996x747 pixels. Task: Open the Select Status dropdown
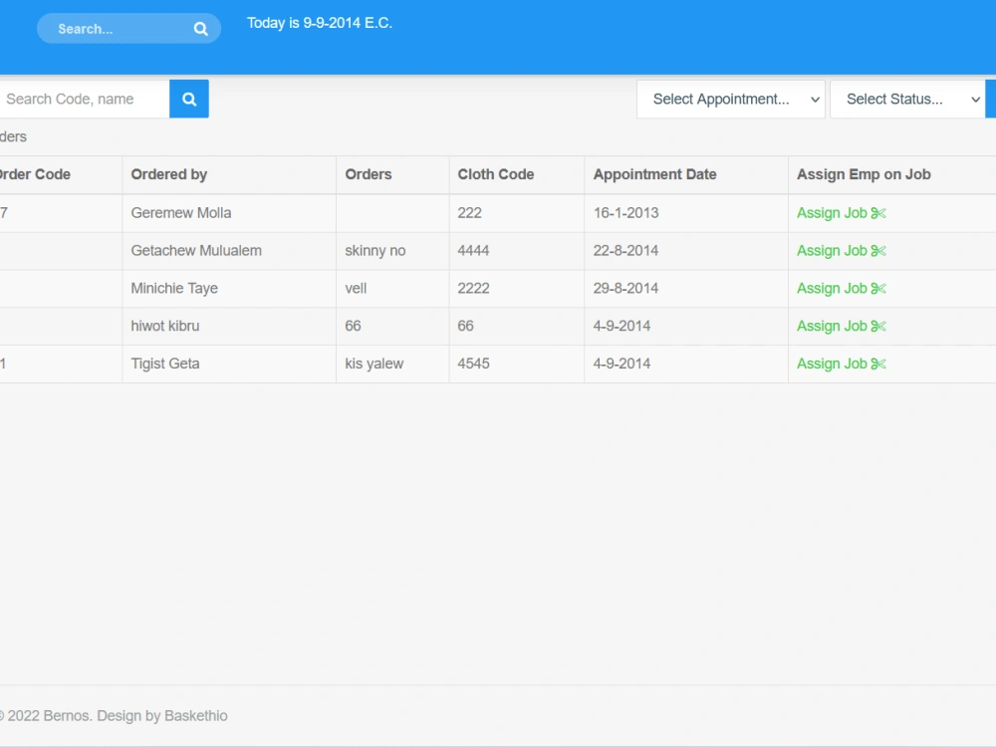pyautogui.click(x=907, y=99)
